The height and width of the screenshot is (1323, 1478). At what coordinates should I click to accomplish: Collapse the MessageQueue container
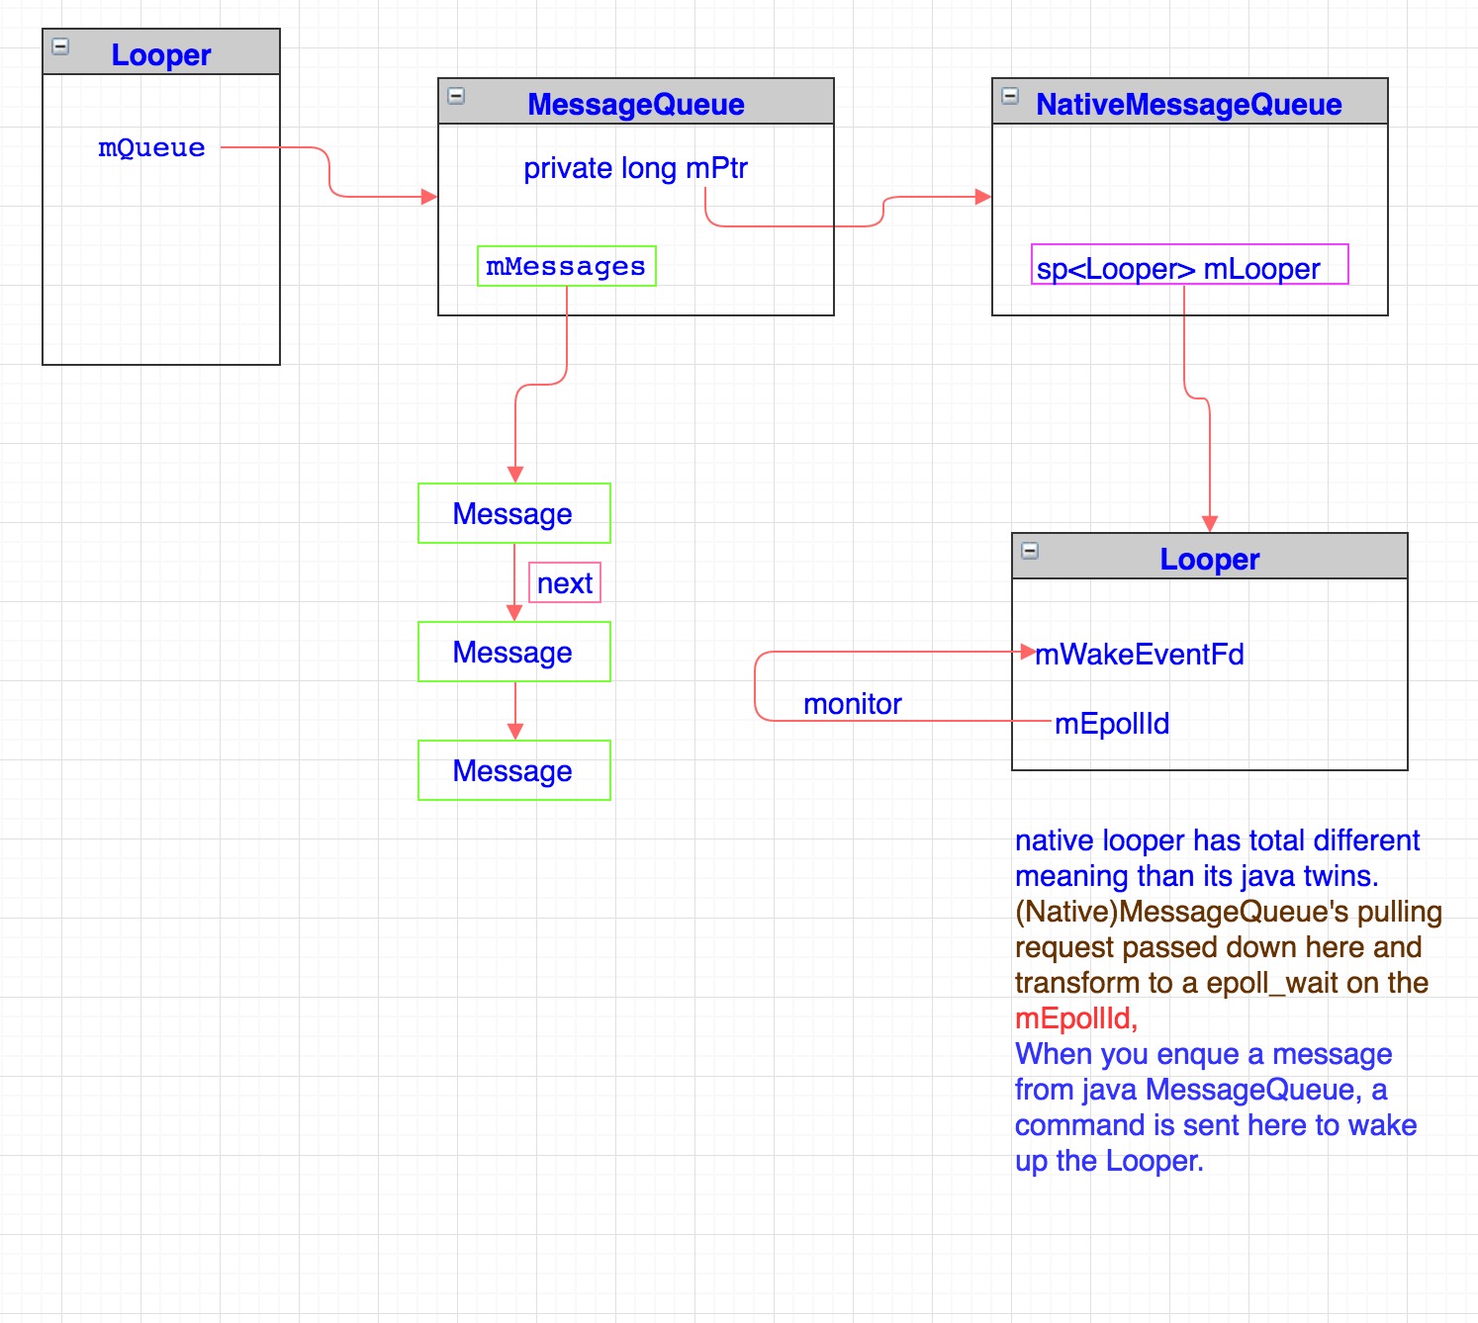click(456, 96)
